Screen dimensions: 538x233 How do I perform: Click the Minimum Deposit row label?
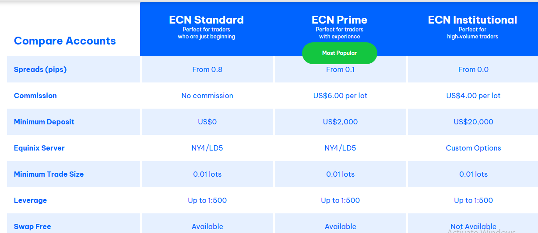pyautogui.click(x=44, y=122)
